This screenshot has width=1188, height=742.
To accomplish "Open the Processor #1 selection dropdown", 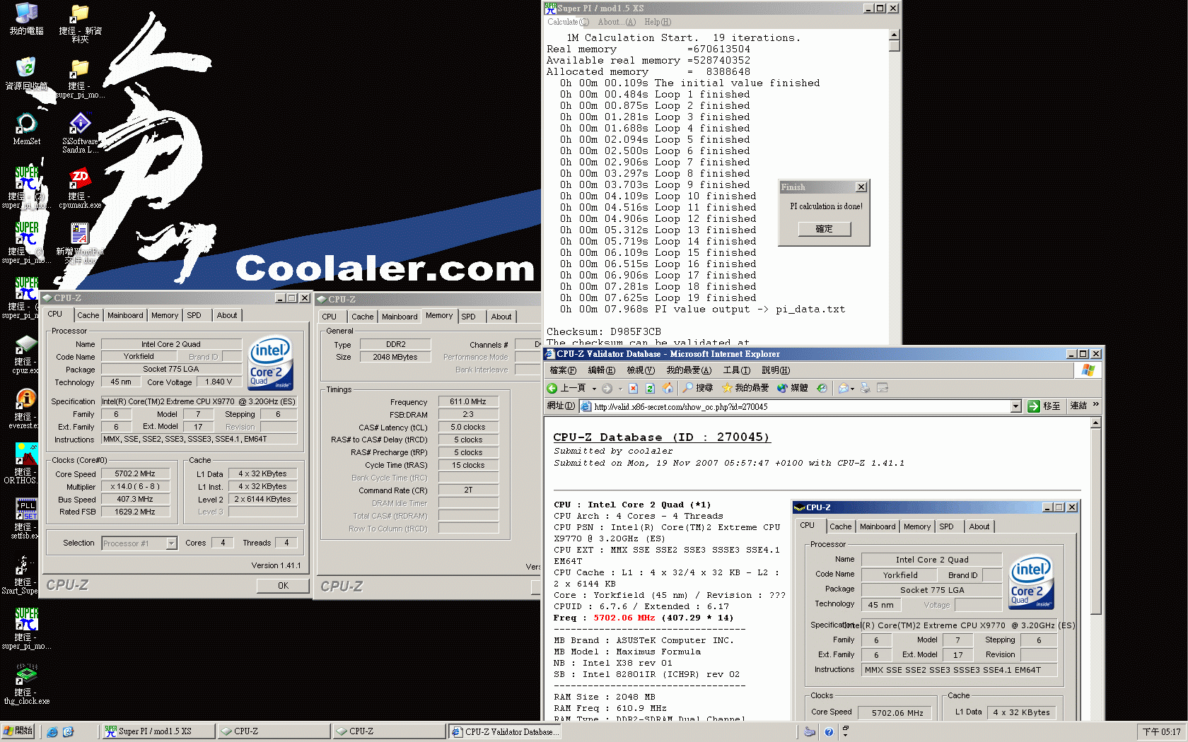I will tap(171, 543).
